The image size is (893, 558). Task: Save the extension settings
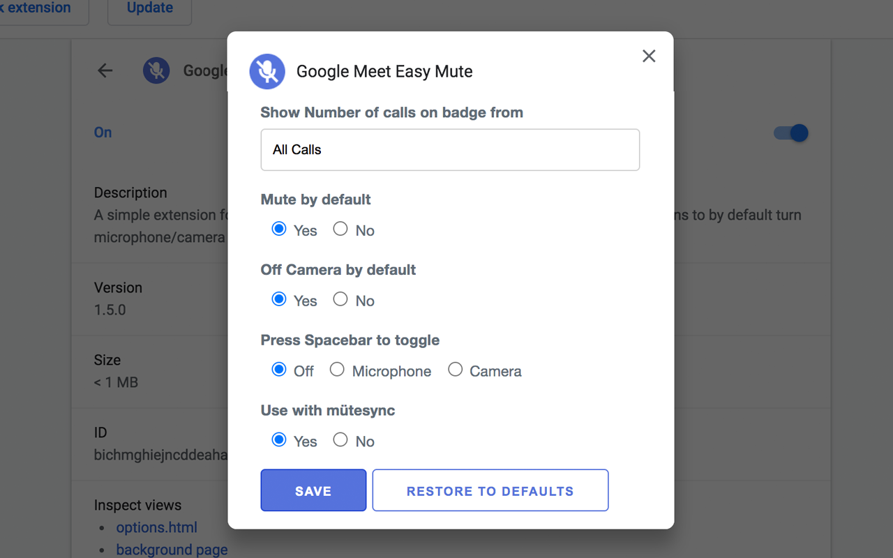point(313,490)
